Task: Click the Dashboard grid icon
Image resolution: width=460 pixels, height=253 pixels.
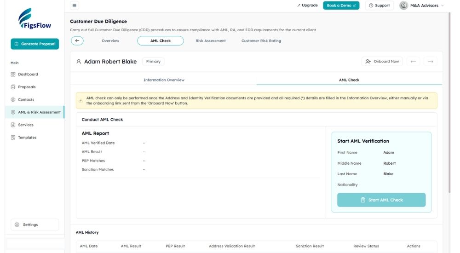Action: click(13, 74)
